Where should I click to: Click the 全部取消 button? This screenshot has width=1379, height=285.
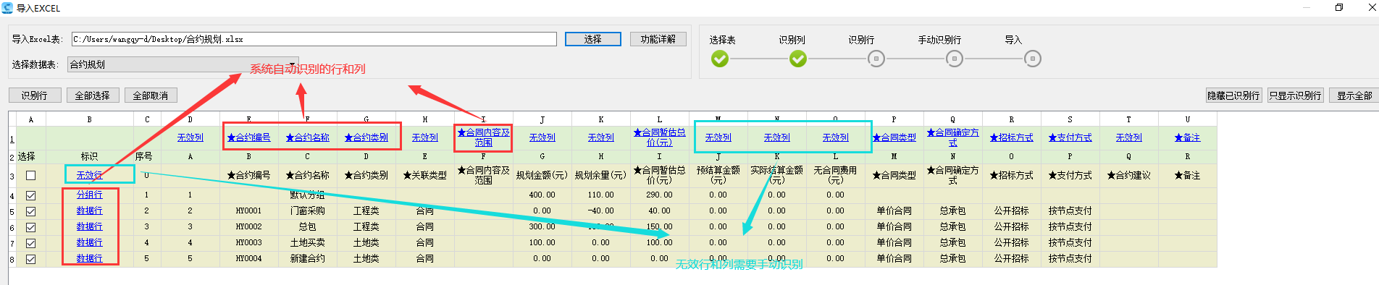coord(150,95)
